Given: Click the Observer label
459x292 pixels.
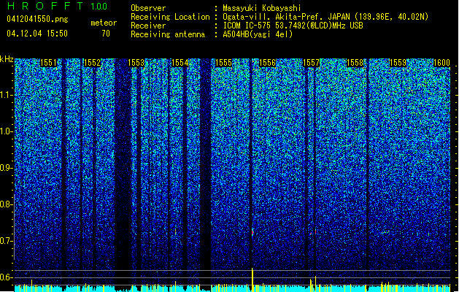Looking at the screenshot, I should (148, 8).
